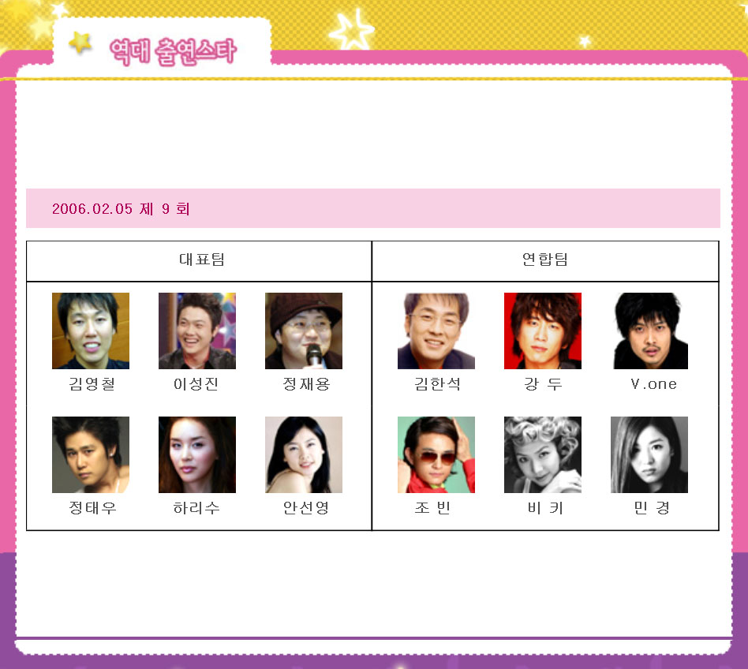Click the yellow star icon beside the title
The width and height of the screenshot is (748, 669).
[80, 43]
